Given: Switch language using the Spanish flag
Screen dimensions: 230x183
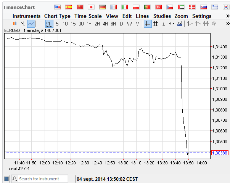Looking at the screenshot, I should coord(69,7).
